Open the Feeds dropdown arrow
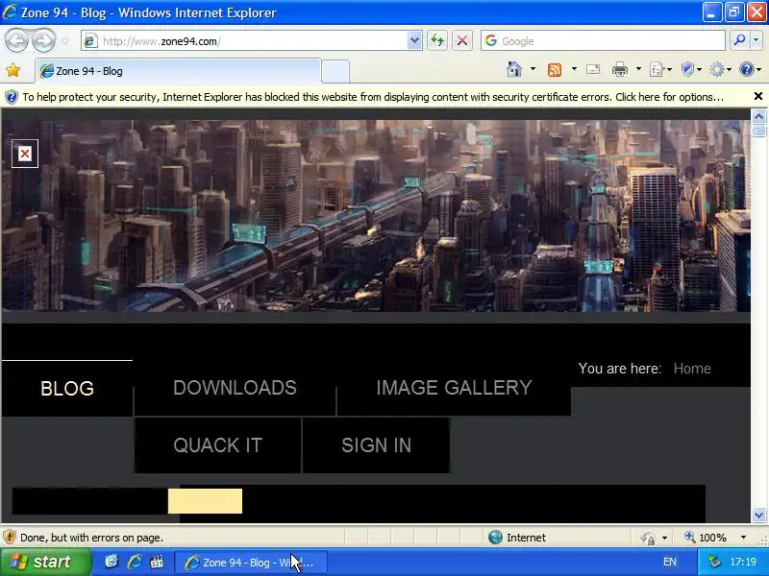 tap(574, 69)
